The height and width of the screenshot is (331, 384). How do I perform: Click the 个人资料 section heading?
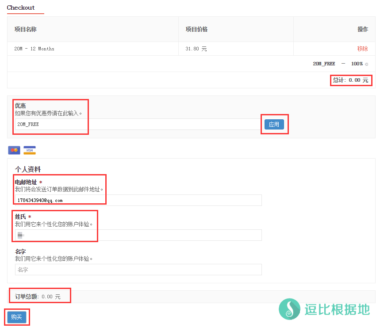click(x=28, y=169)
